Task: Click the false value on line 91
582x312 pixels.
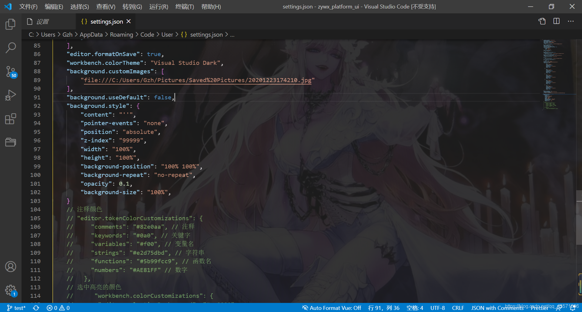Action: coord(162,97)
